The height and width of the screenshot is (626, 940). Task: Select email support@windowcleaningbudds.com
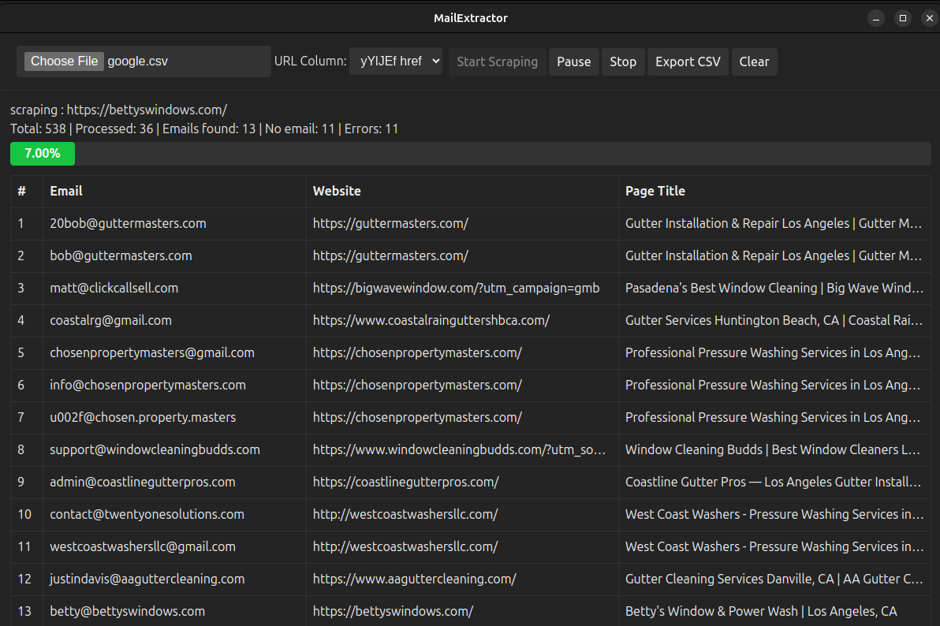click(155, 450)
